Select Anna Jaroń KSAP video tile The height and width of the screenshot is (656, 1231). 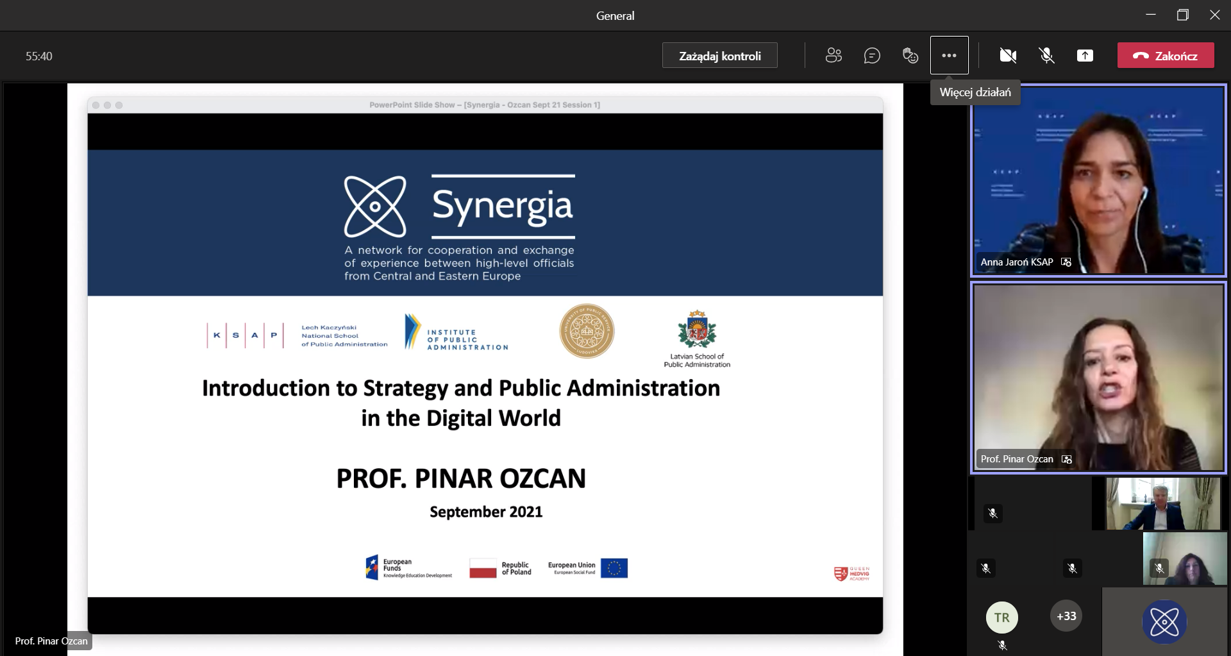[x=1098, y=180]
